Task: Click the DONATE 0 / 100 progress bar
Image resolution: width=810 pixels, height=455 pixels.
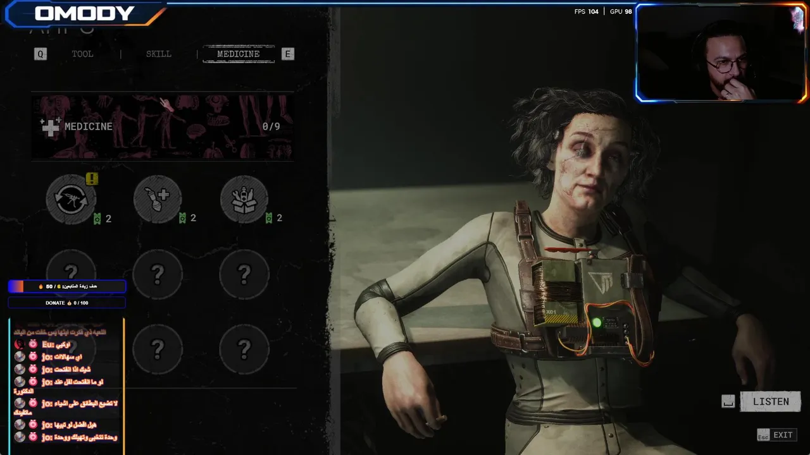Action: coord(66,303)
